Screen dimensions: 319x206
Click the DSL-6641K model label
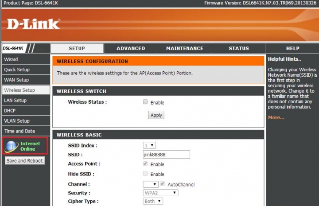(x=13, y=48)
